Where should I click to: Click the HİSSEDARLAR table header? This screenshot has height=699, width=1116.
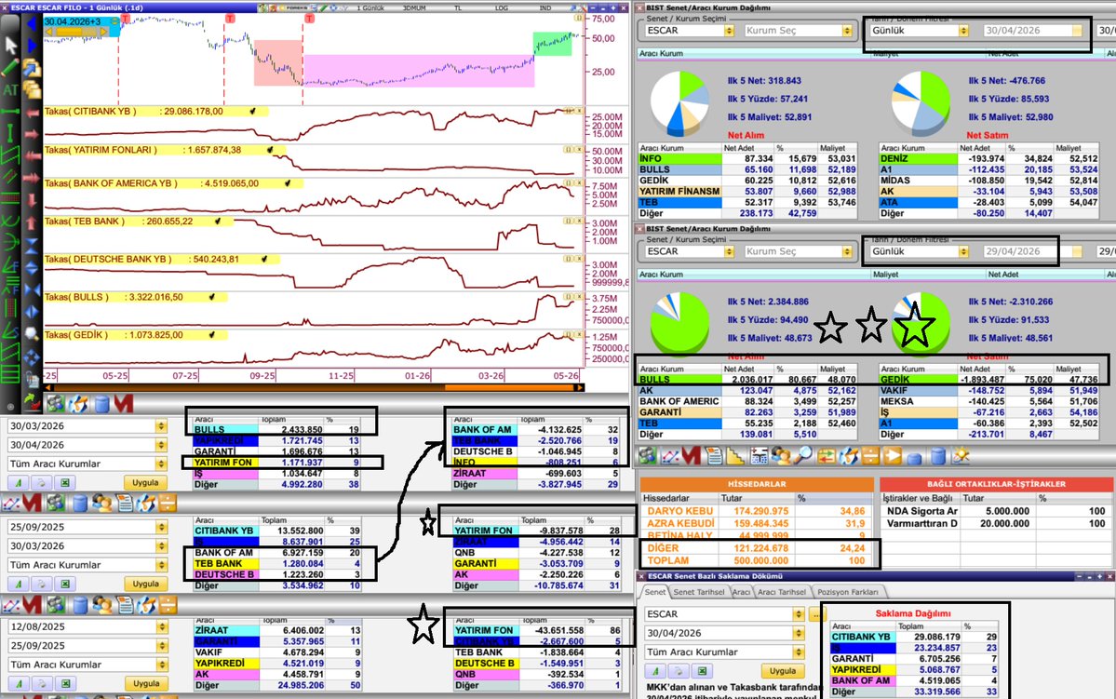[x=756, y=484]
